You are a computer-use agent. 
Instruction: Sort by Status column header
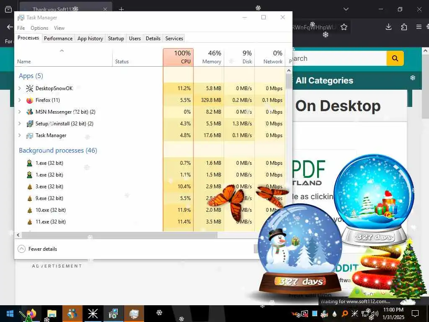point(137,57)
